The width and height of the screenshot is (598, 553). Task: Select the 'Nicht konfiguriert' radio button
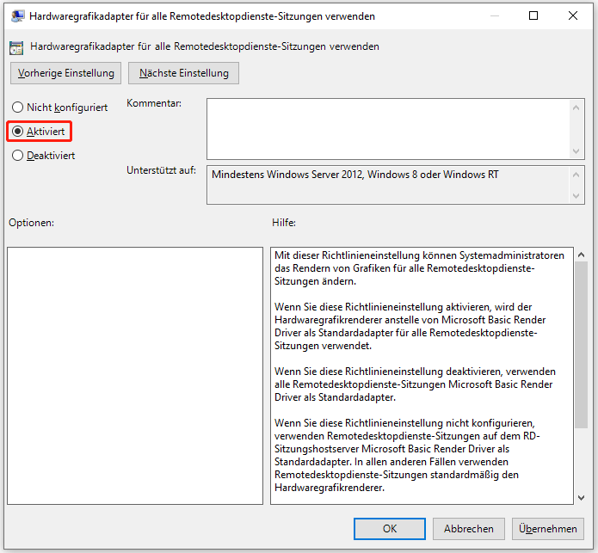click(17, 108)
